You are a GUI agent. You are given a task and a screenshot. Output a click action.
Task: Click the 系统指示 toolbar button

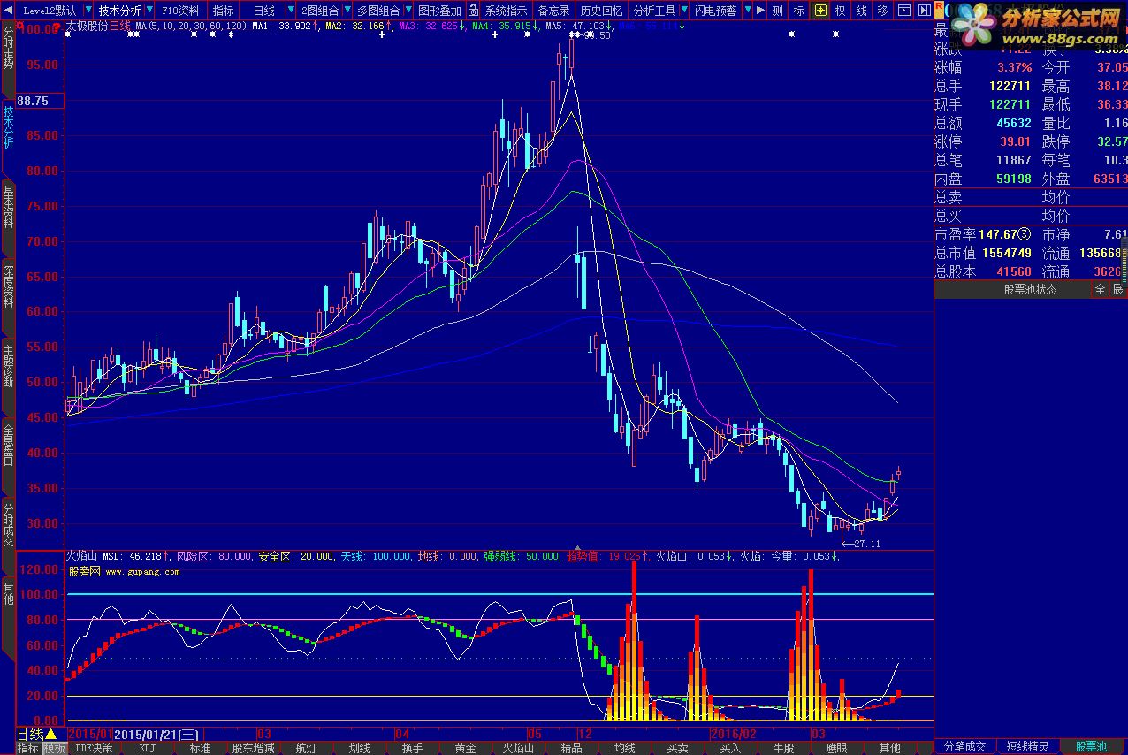click(x=506, y=11)
